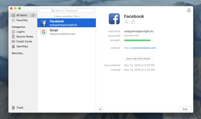
Task: Click the large Facebook logo in details
Action: pos(114,19)
